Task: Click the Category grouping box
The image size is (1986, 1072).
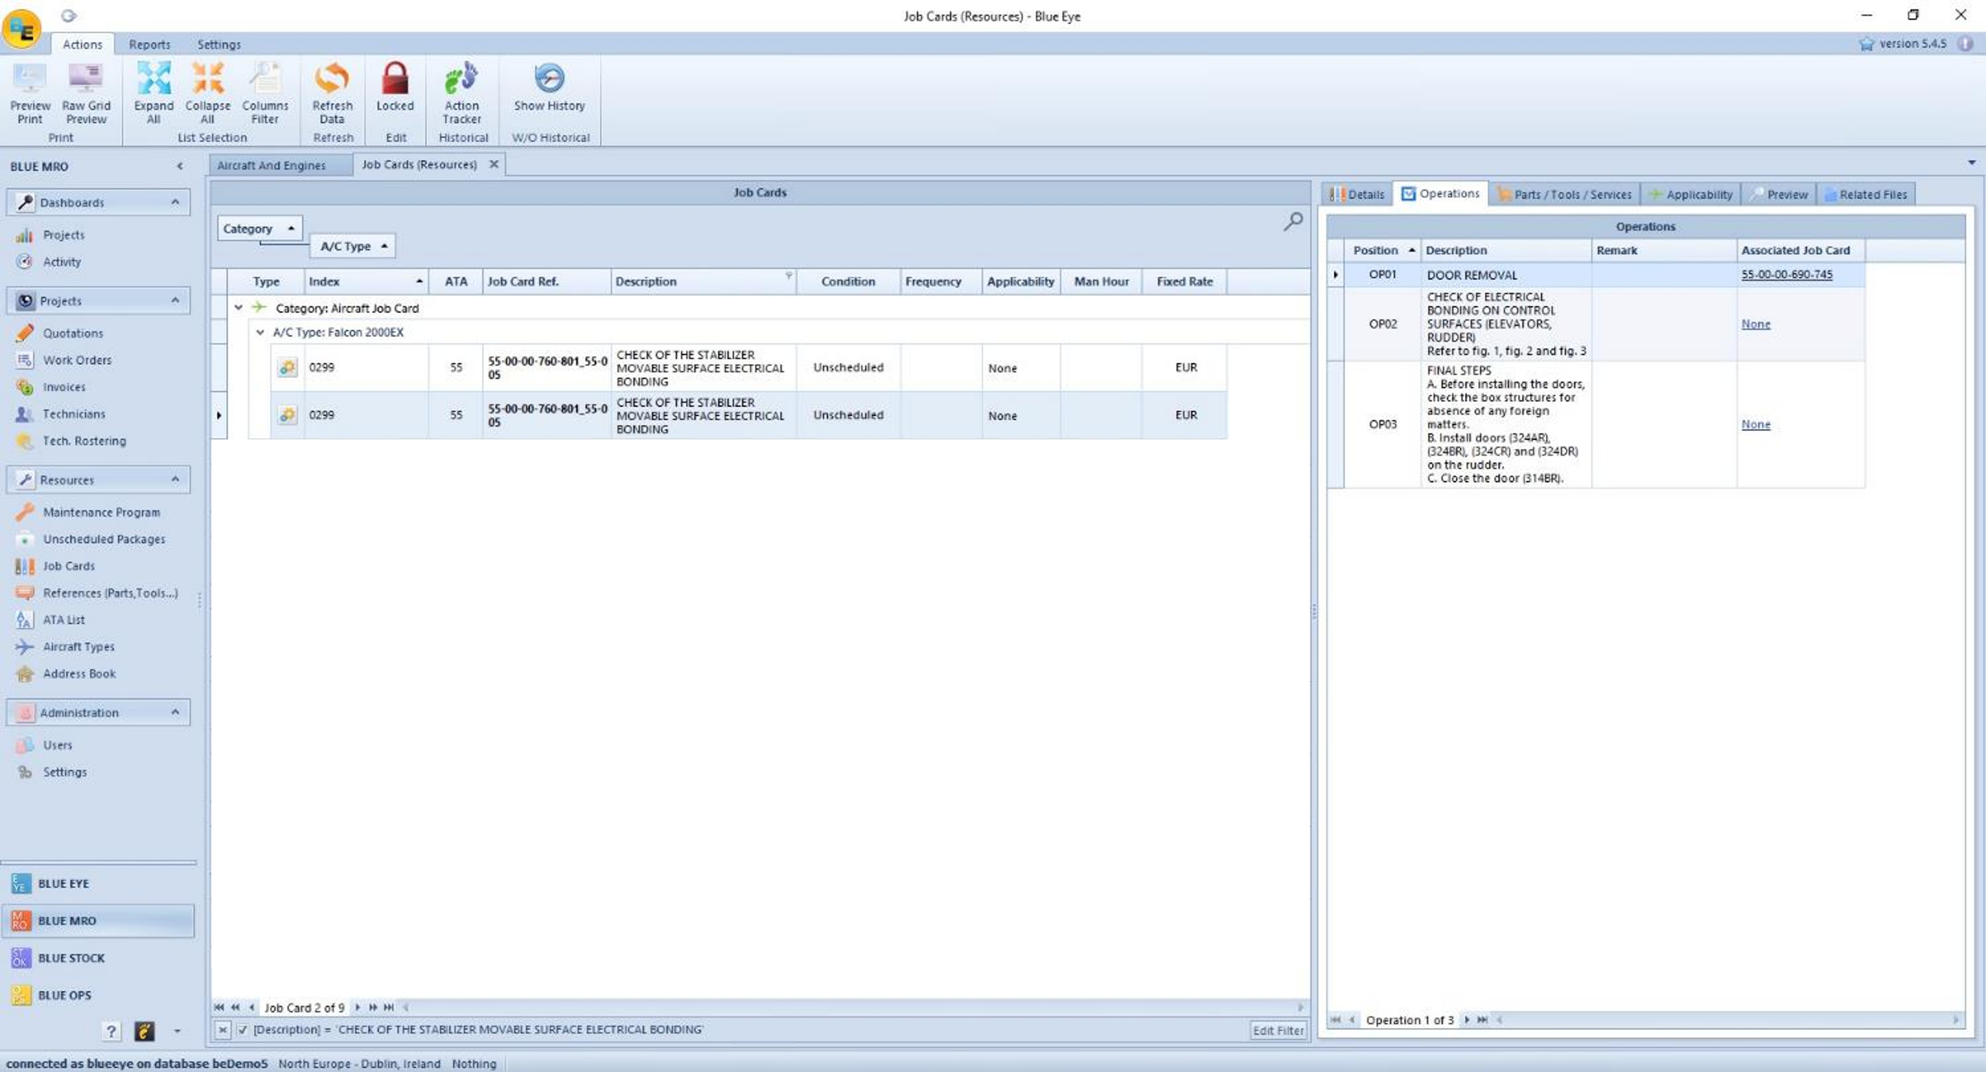Action: pos(259,228)
